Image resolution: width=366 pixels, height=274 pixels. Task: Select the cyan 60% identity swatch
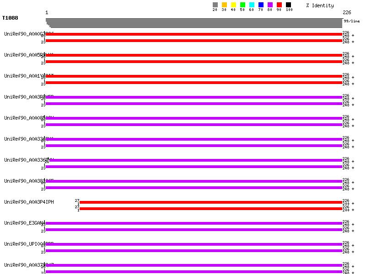pyautogui.click(x=252, y=5)
